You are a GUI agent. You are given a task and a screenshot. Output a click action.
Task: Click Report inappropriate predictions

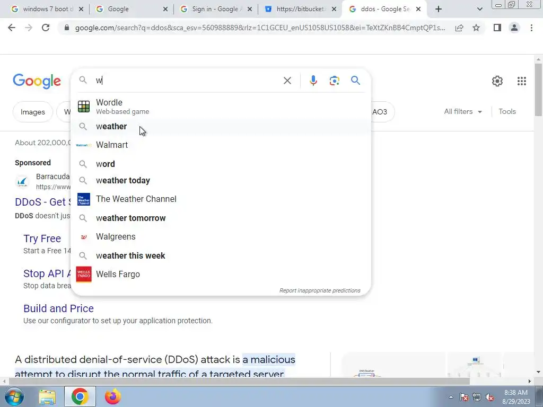[320, 290]
